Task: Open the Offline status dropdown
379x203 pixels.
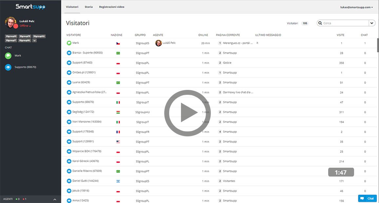Action: (x=25, y=26)
